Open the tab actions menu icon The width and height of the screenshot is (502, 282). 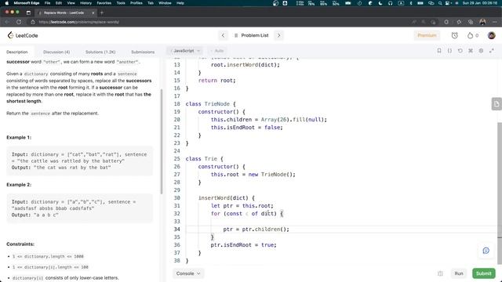click(x=28, y=13)
